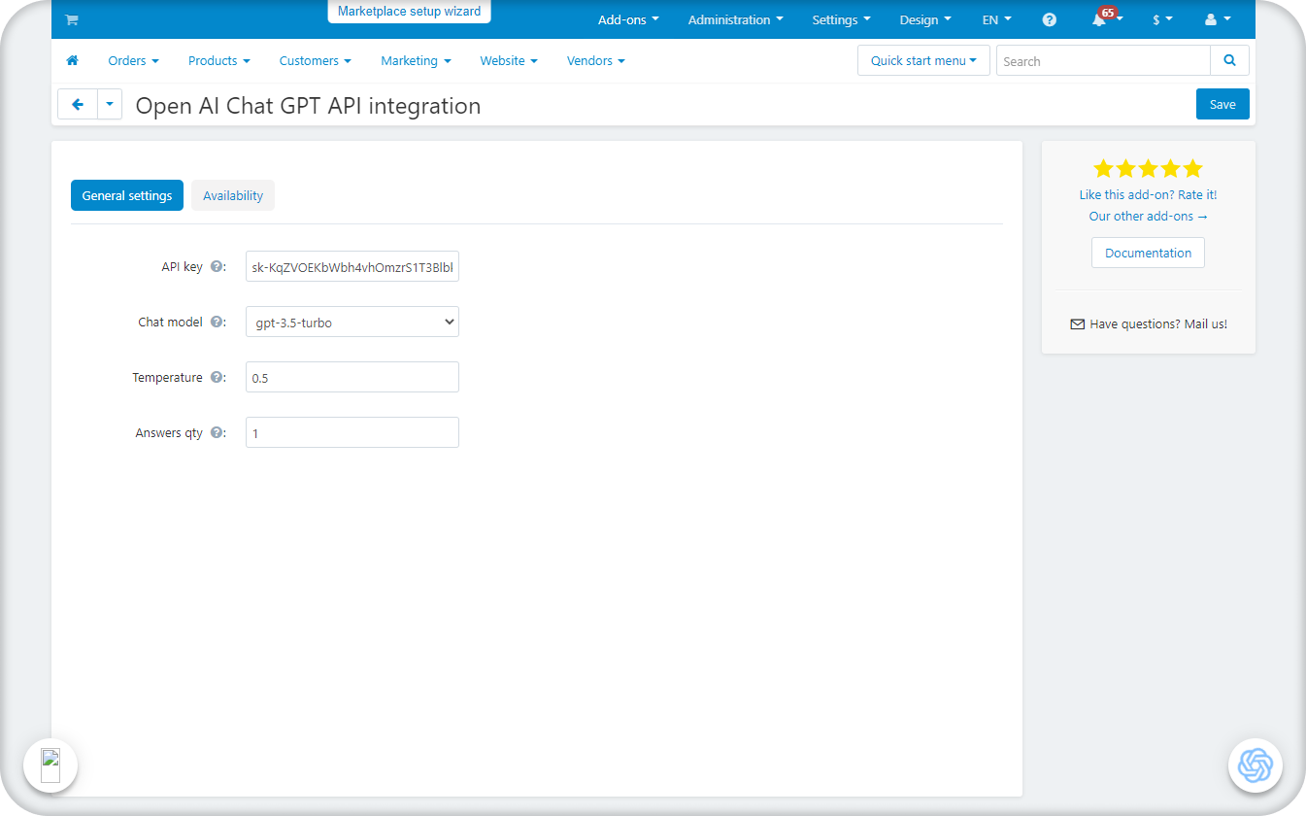Viewport: 1306px width, 816px height.
Task: Click the broken image floating button
Action: click(x=50, y=765)
